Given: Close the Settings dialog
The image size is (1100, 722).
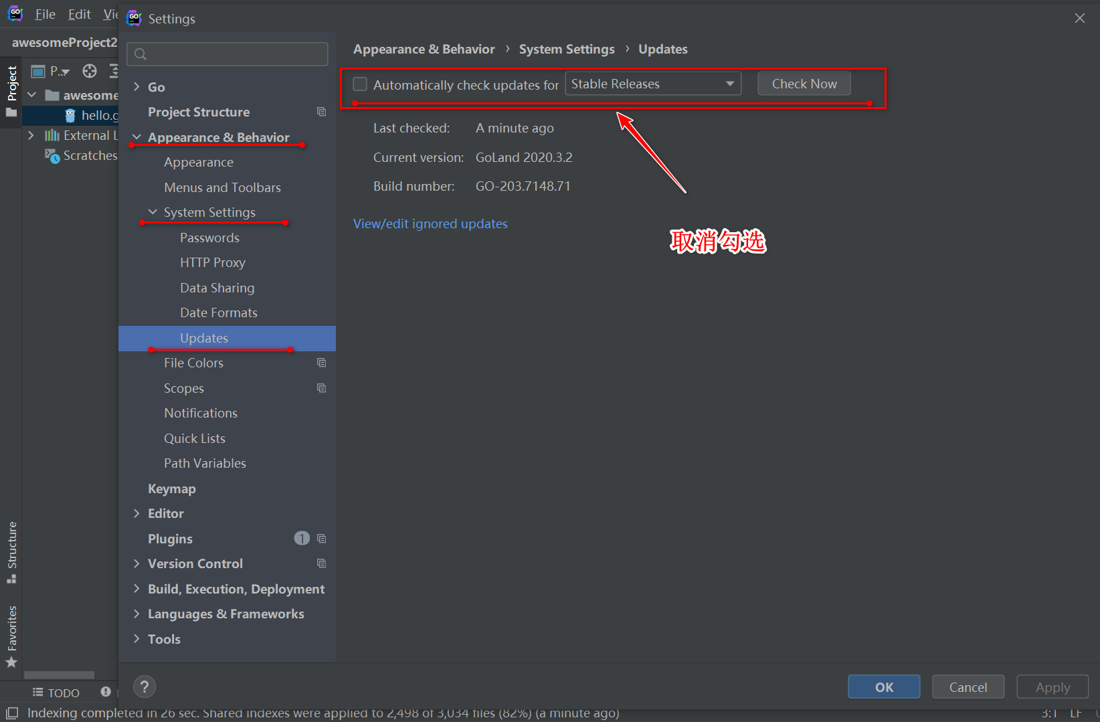Looking at the screenshot, I should click(1079, 18).
